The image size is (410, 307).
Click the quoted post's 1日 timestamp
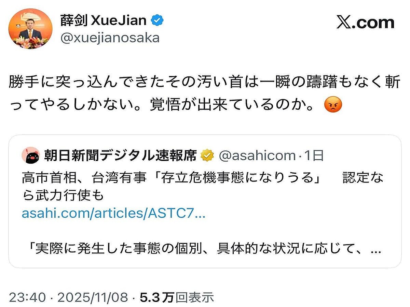pos(313,156)
